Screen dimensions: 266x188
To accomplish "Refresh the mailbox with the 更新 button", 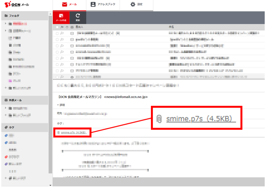I will [78, 17].
